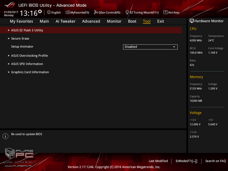
Task: Click +5V value 5.040 V
Action: [213, 124]
